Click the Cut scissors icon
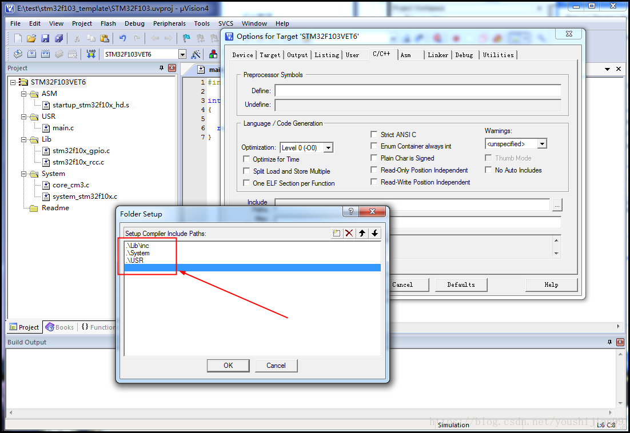Image resolution: width=630 pixels, height=433 pixels. click(77, 38)
